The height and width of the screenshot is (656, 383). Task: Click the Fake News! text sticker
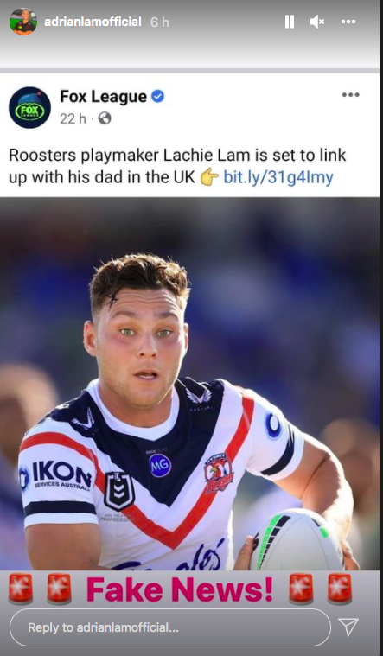pos(180,589)
